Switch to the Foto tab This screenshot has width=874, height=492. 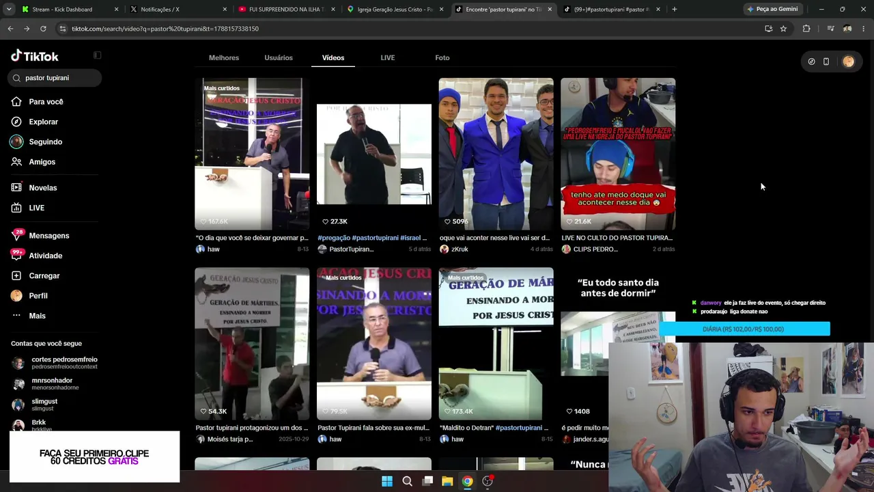[x=442, y=57]
